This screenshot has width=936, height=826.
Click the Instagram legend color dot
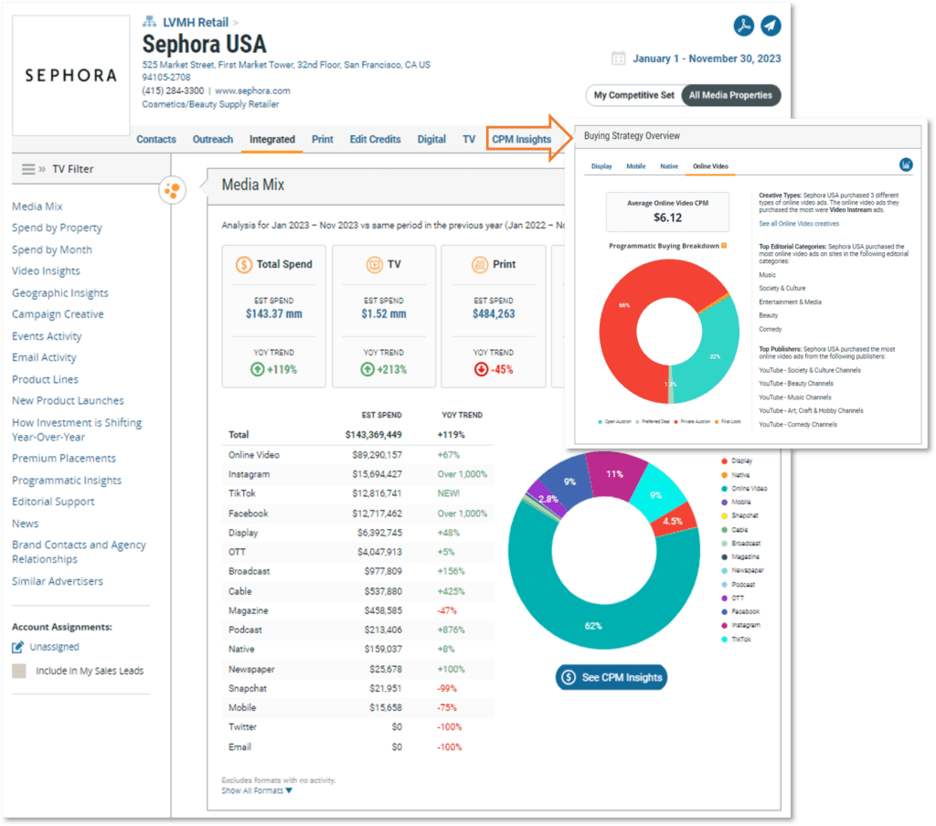(724, 626)
